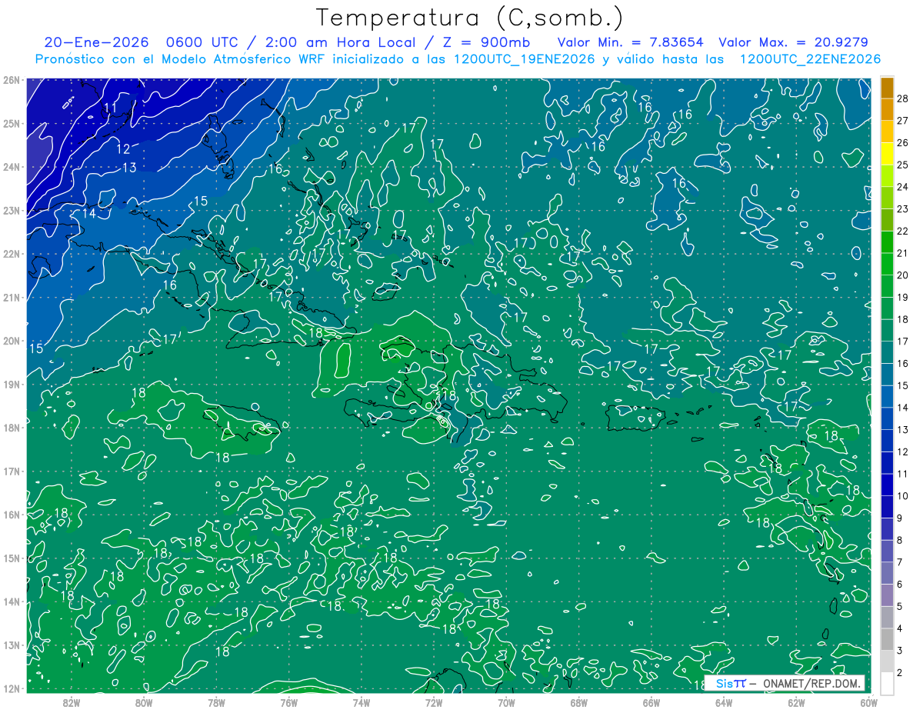Click the 12 contour label on the map
This screenshot has width=923, height=713.
click(x=123, y=148)
